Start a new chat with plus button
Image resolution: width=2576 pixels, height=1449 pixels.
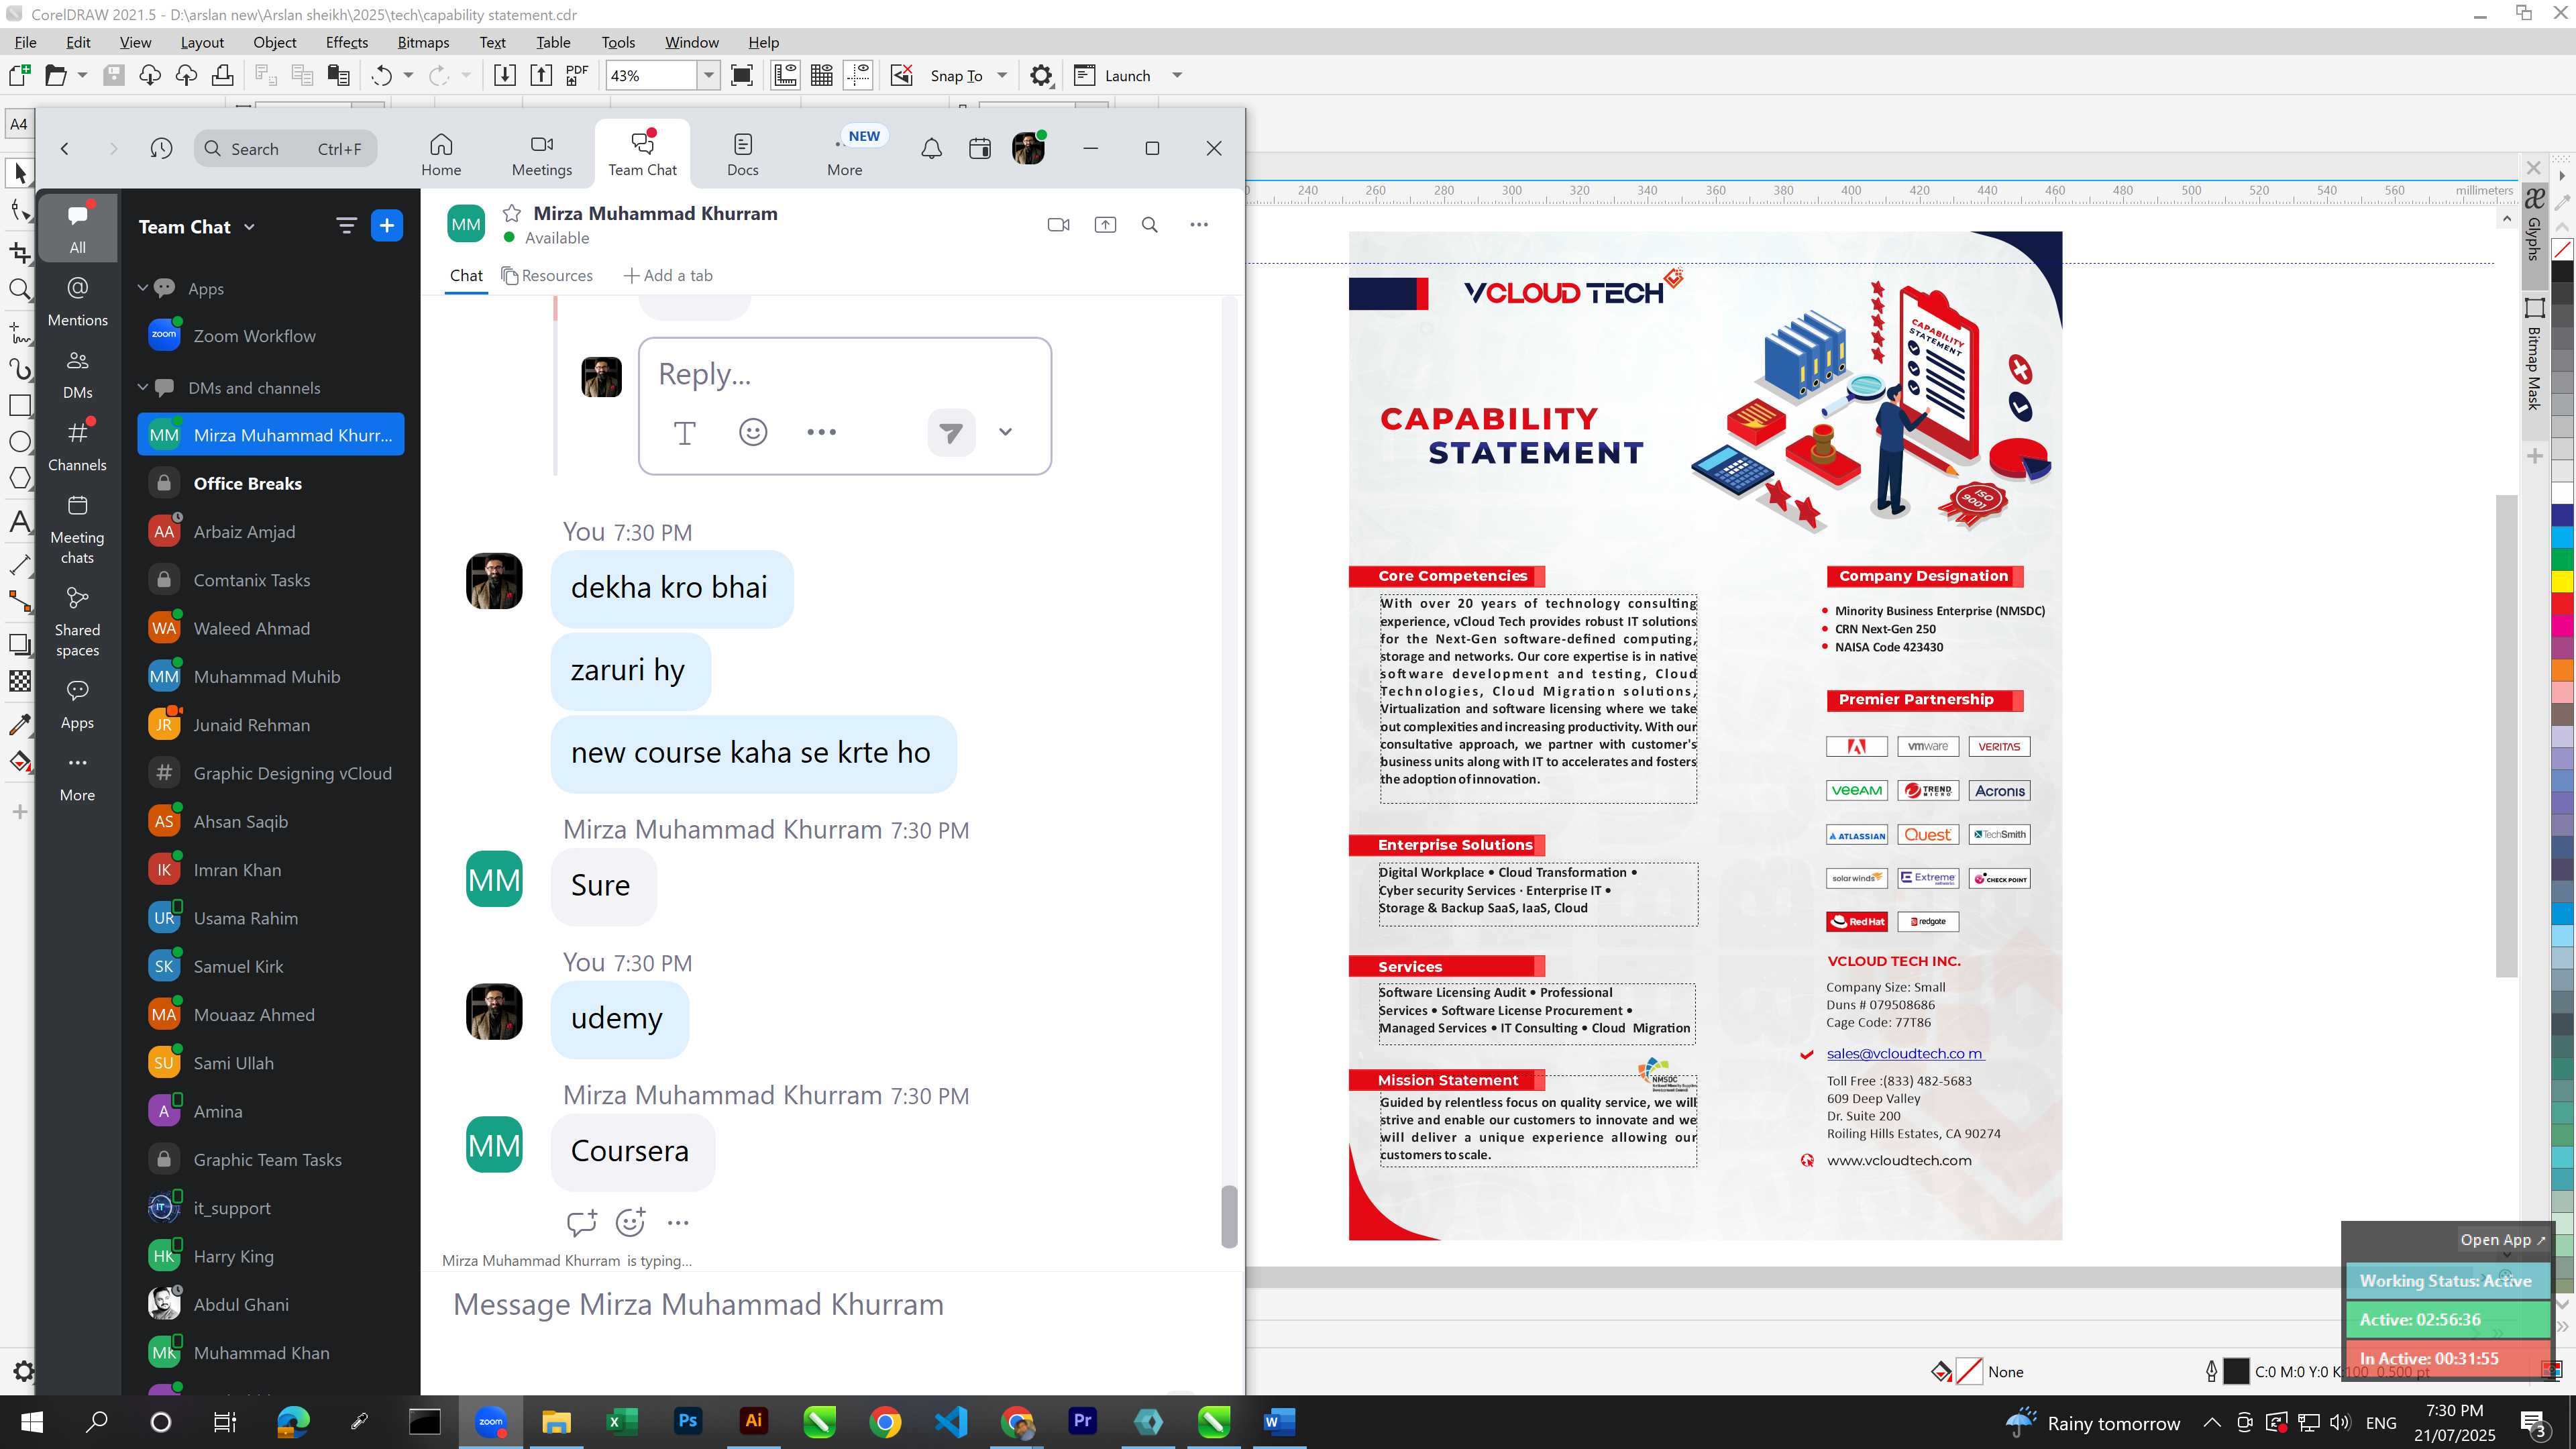coord(387,226)
